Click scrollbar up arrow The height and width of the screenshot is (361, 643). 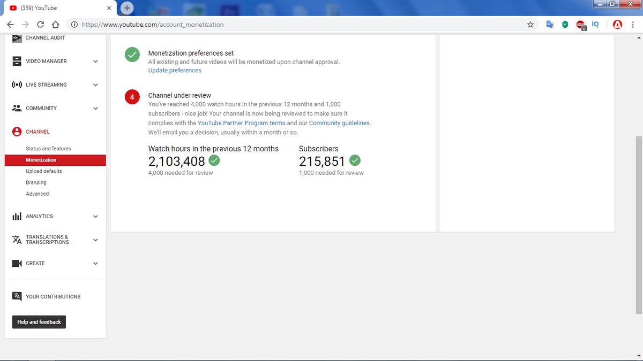[638, 37]
